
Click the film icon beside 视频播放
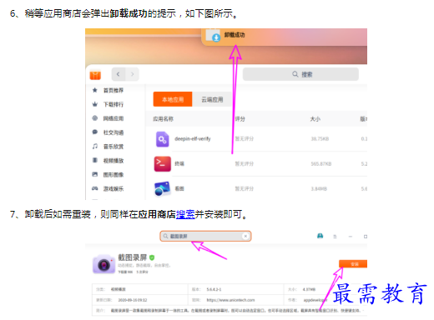tap(95, 160)
